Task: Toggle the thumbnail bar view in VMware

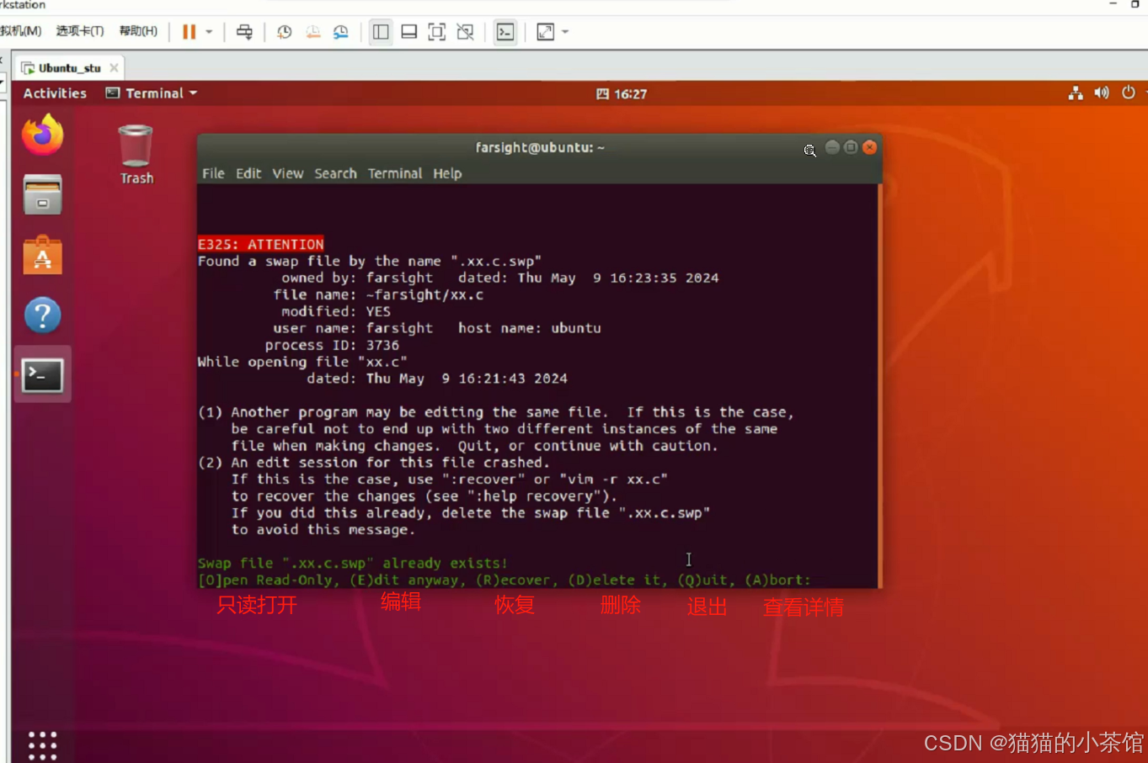Action: coord(408,32)
